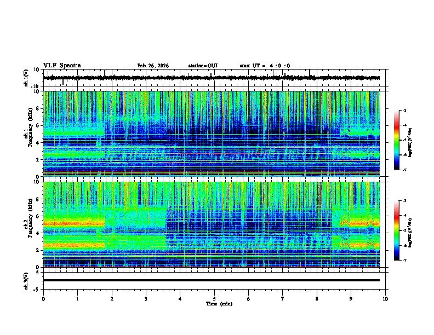Click the ch.1 voltage waveform trace
Image resolution: width=434 pixels, height=335 pixels.
pyautogui.click(x=212, y=78)
